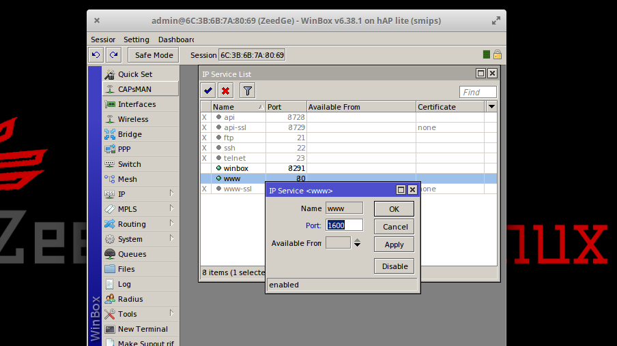Open CAPsMAN in the sidebar
The width and height of the screenshot is (617, 346).
[141, 89]
